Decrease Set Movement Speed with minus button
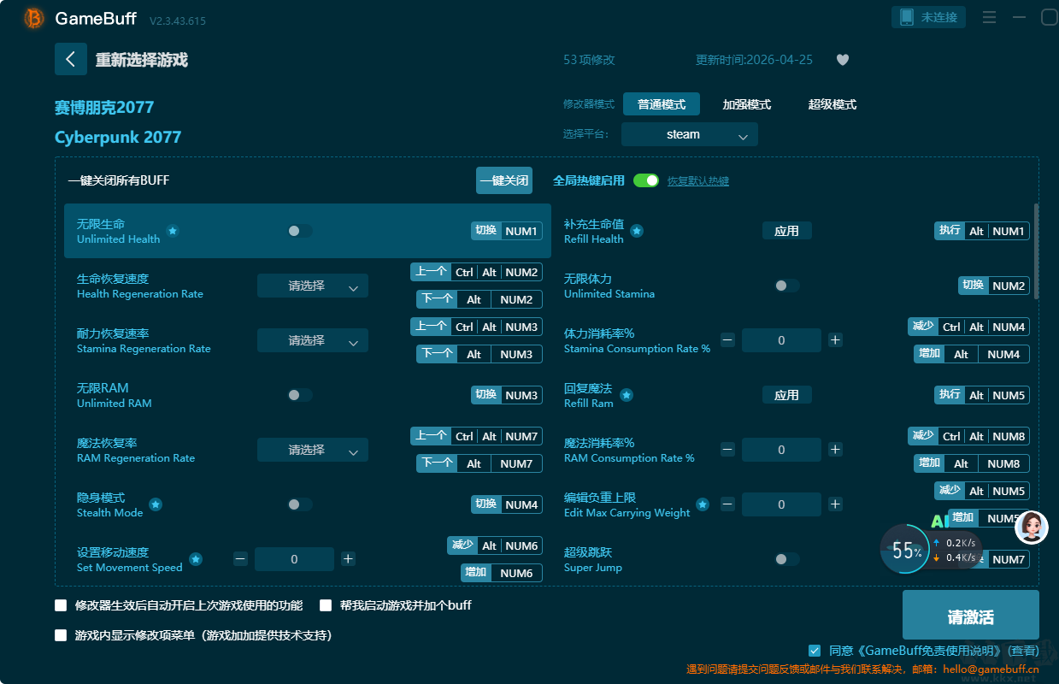 241,559
